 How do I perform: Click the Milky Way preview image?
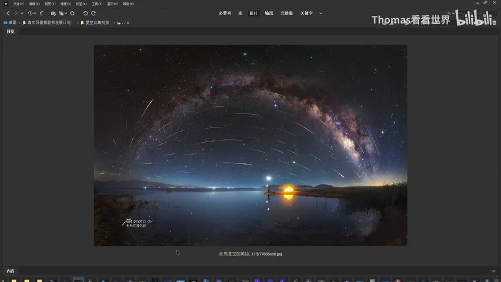click(x=250, y=145)
